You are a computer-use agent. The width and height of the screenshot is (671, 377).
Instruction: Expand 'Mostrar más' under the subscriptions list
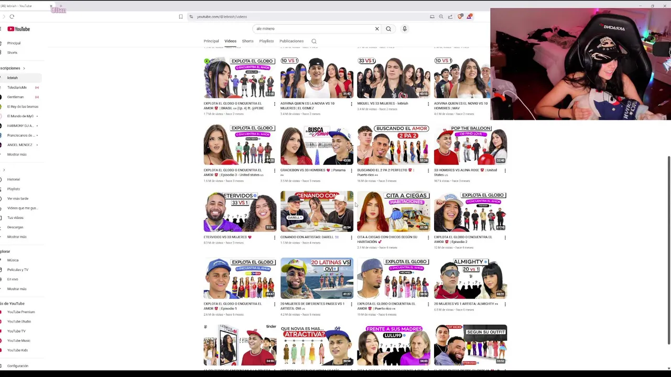(x=17, y=154)
